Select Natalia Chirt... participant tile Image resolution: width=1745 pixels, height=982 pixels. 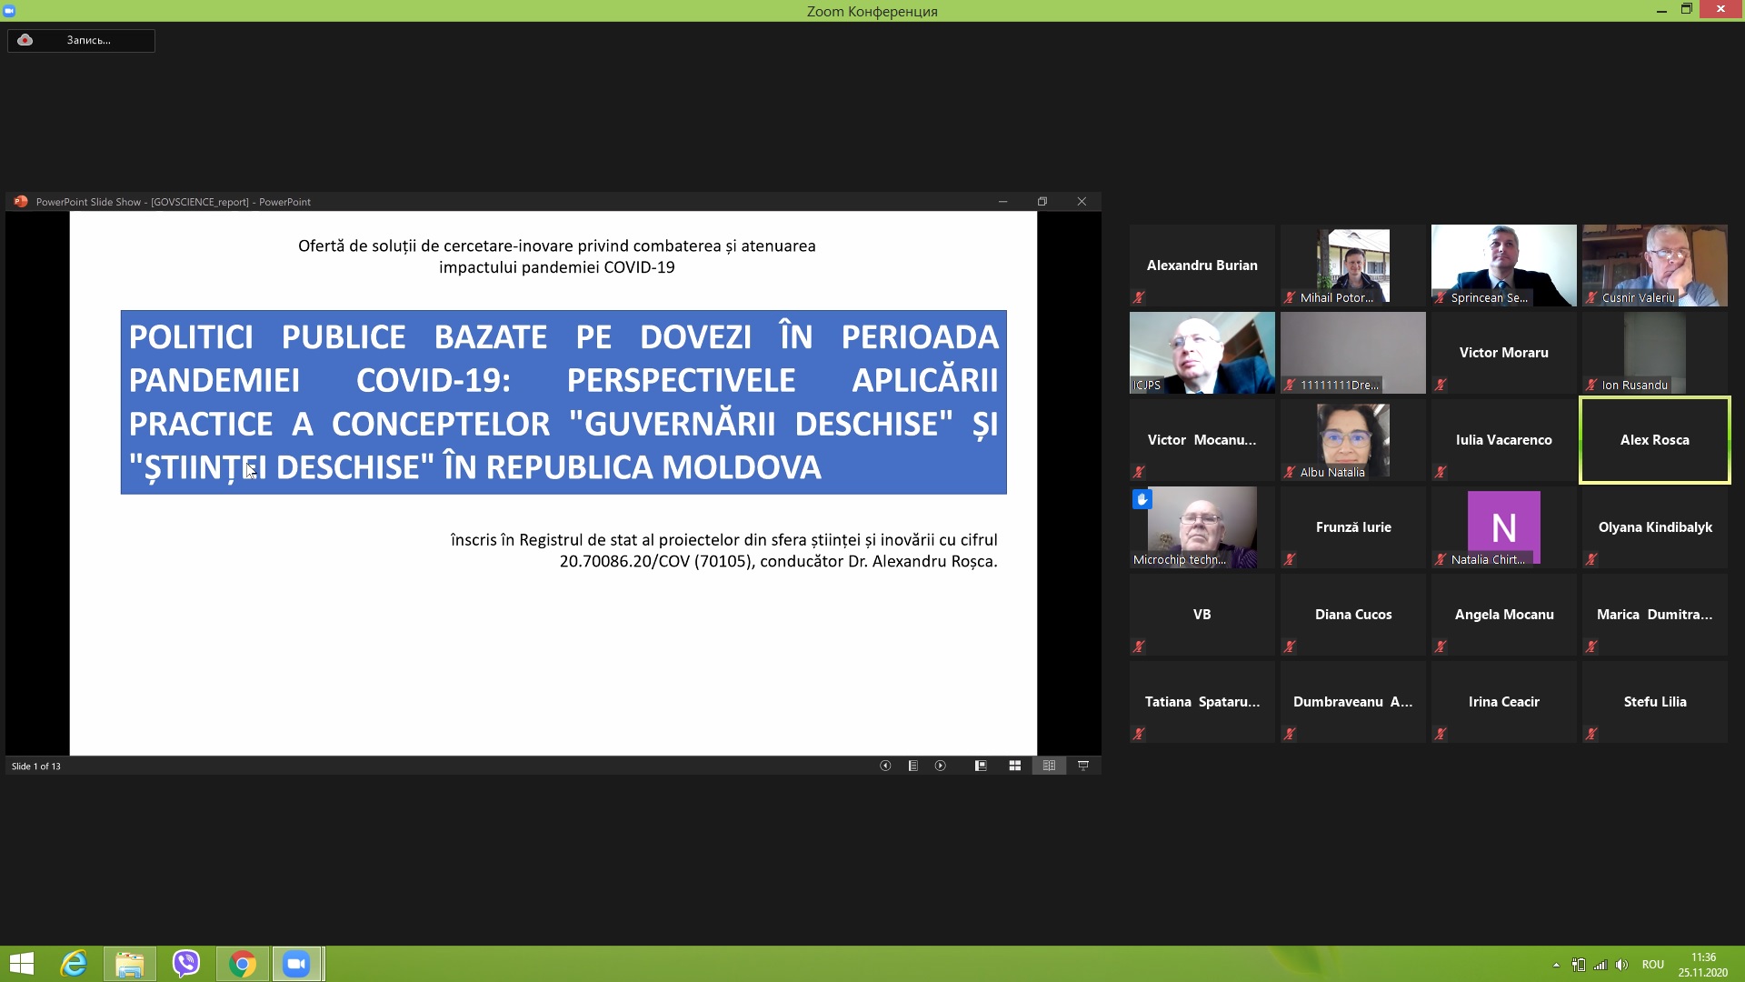[x=1503, y=527]
